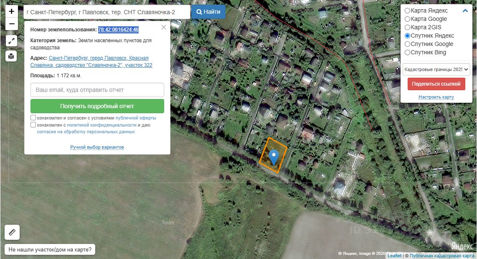Viewport: 477px width, 259px height.
Task: Close the parcel info panel
Action: (x=164, y=27)
